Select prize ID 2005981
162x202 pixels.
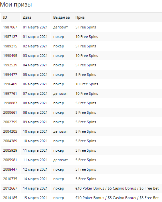[10, 160]
